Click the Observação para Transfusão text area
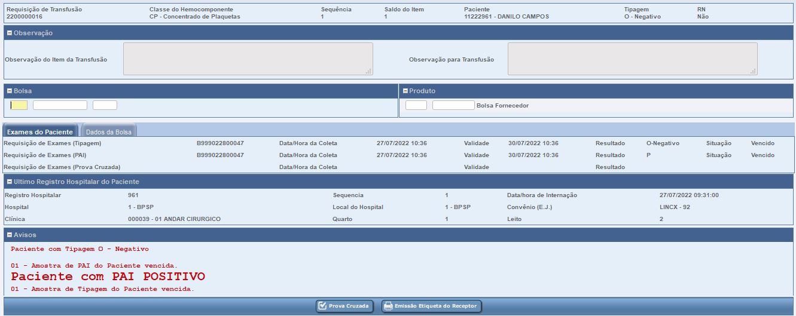The width and height of the screenshot is (796, 316). point(632,59)
